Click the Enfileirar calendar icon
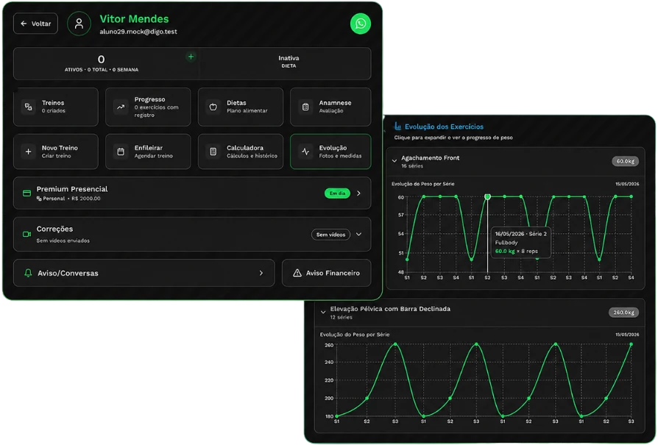This screenshot has width=658, height=445. coord(121,152)
